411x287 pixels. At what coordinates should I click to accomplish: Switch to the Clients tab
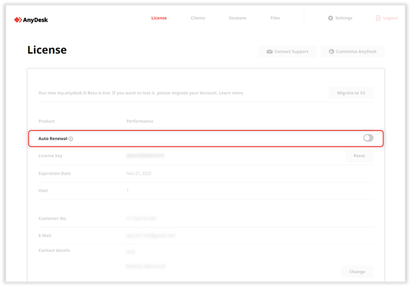click(x=198, y=18)
